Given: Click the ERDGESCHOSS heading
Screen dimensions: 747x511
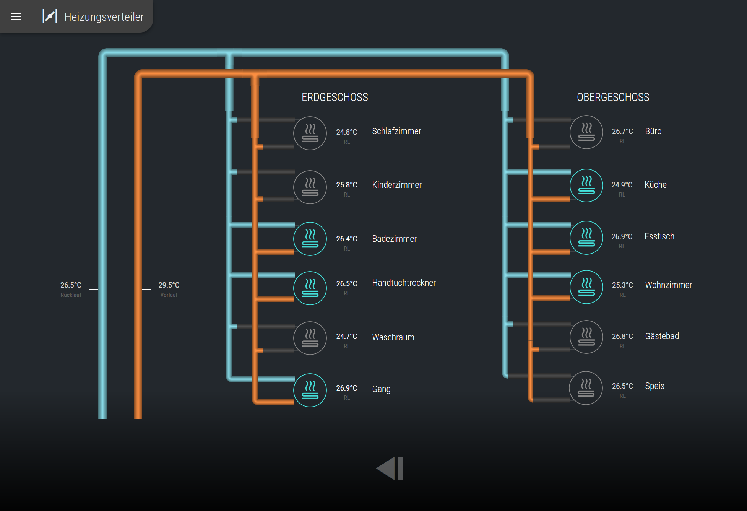Looking at the screenshot, I should (335, 97).
